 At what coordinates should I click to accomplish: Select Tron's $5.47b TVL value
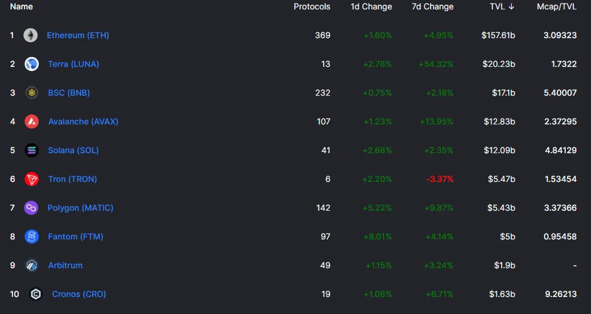[501, 179]
